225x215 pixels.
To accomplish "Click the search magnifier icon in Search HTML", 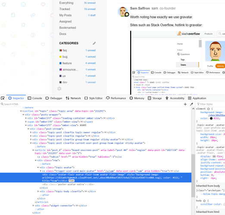I will tap(2, 104).
